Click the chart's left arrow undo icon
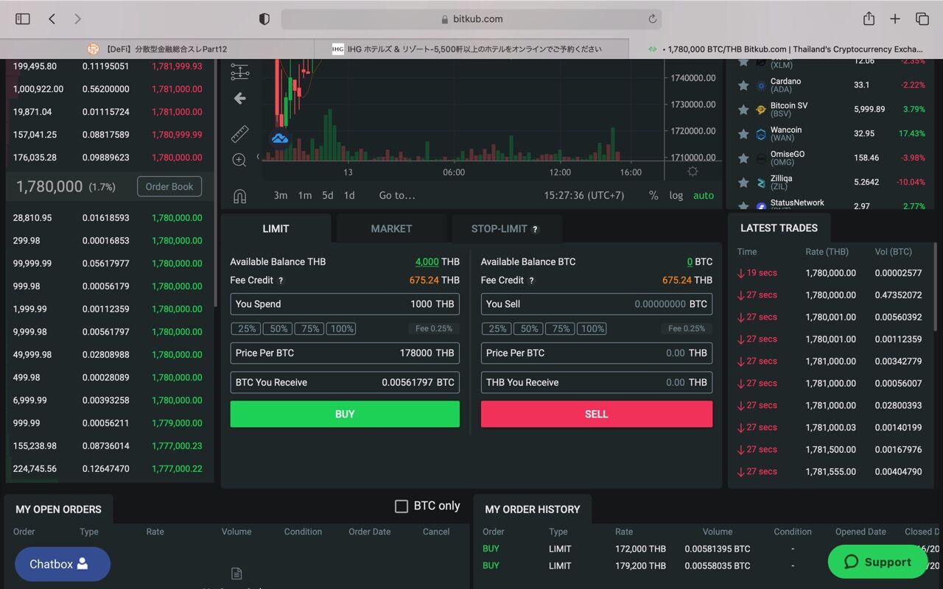Image resolution: width=943 pixels, height=589 pixels. click(x=239, y=98)
